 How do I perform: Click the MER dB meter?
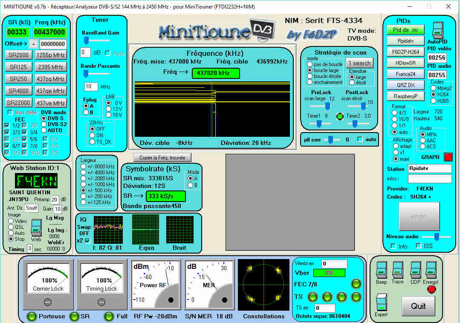[209, 284]
